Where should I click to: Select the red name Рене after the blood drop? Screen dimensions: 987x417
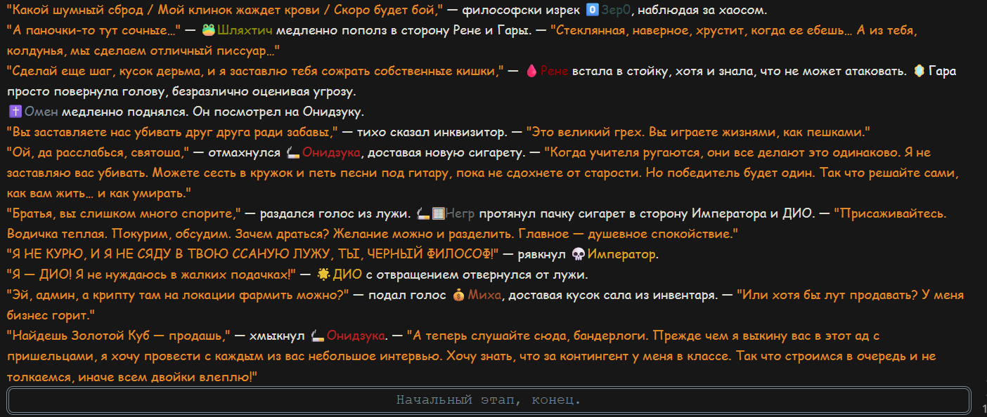coord(554,72)
